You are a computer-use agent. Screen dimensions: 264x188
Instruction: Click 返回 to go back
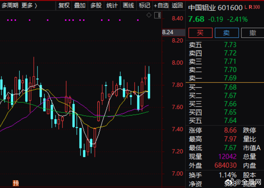pos(177,6)
